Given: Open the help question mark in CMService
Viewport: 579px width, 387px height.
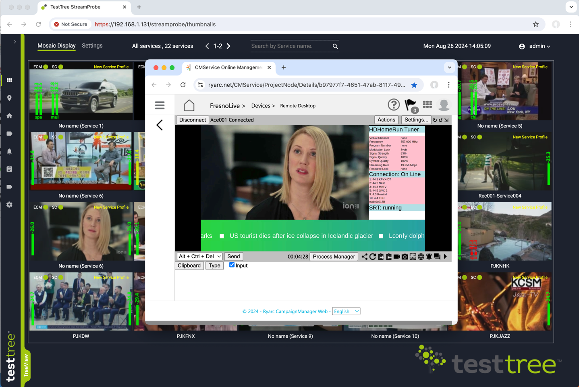Looking at the screenshot, I should click(394, 105).
